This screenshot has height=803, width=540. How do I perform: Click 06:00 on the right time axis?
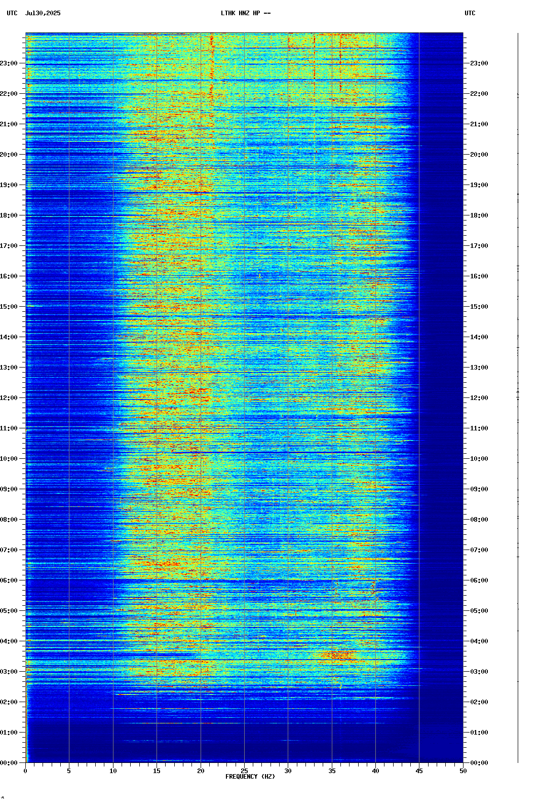coord(479,580)
